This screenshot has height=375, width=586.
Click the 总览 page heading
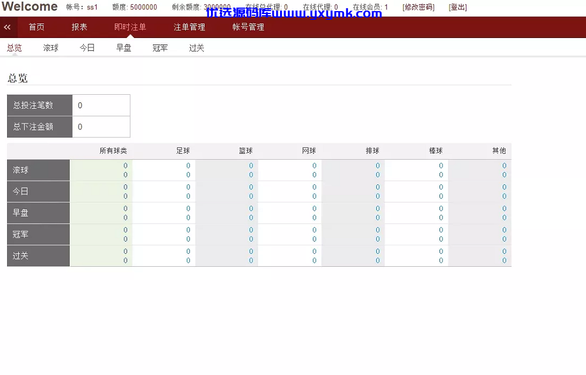point(18,78)
